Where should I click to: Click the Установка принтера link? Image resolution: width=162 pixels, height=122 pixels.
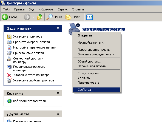pos(28,36)
